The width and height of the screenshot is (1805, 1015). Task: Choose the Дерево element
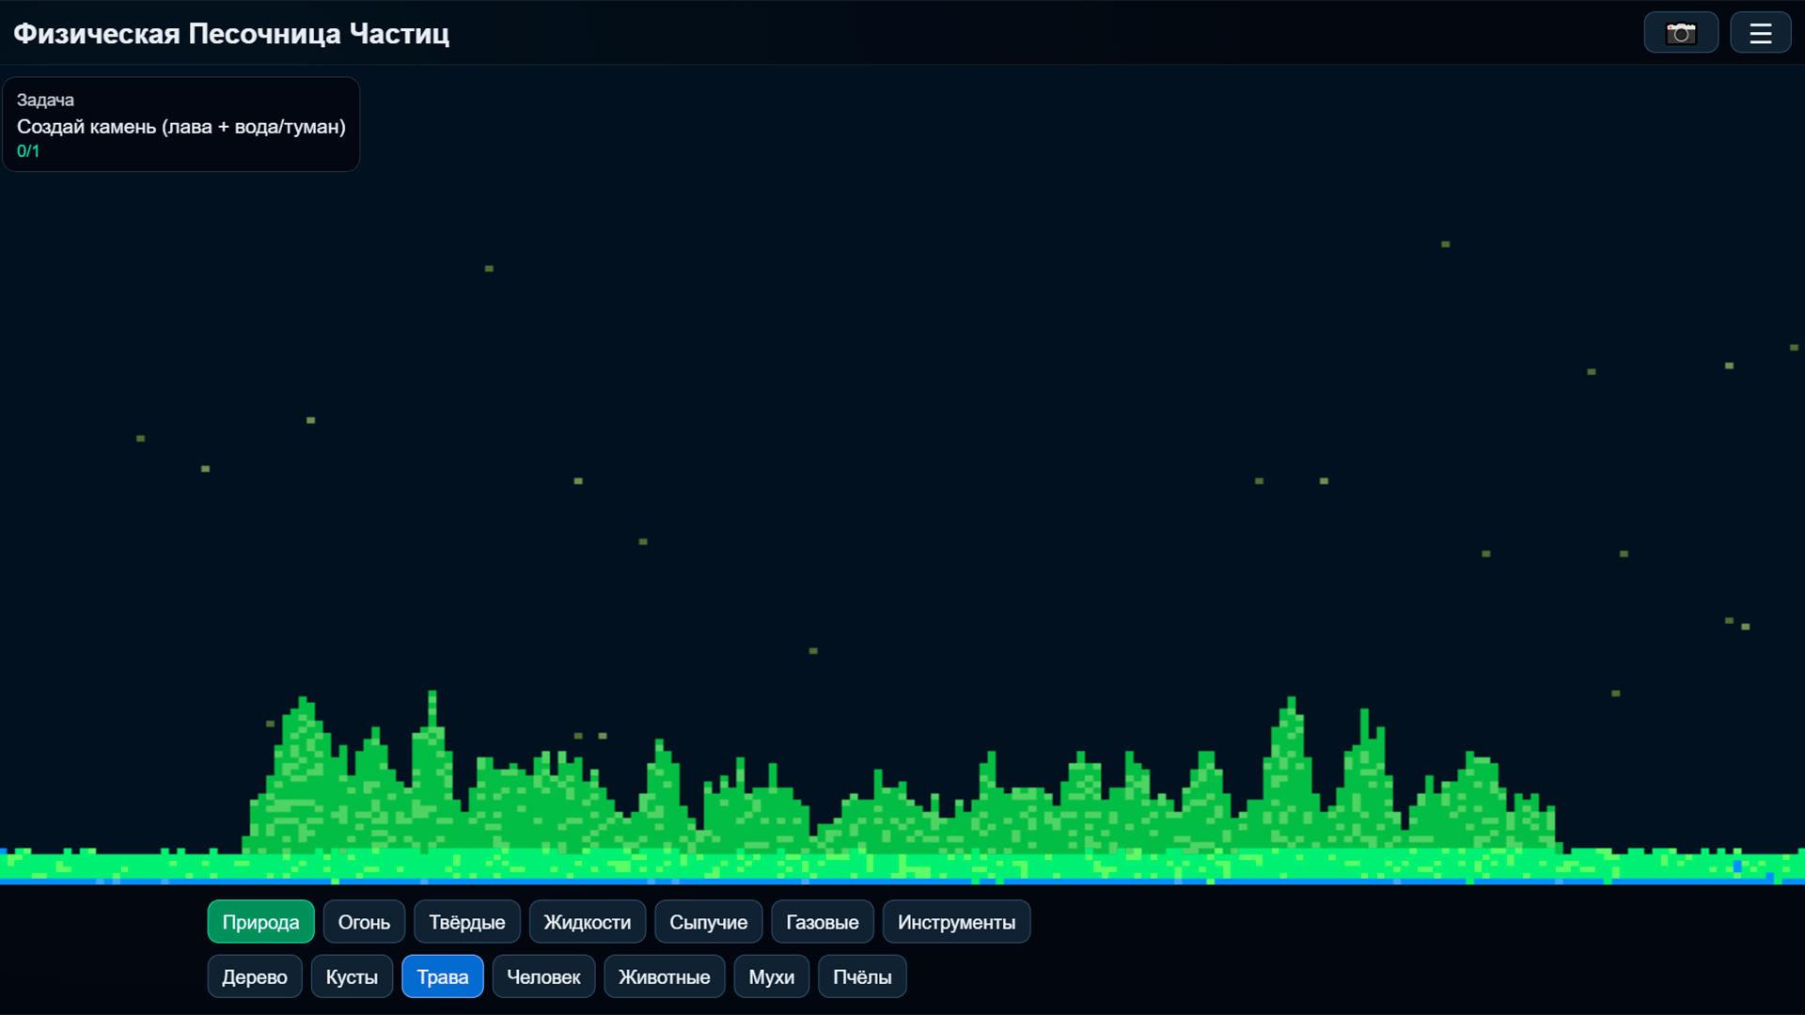click(254, 976)
